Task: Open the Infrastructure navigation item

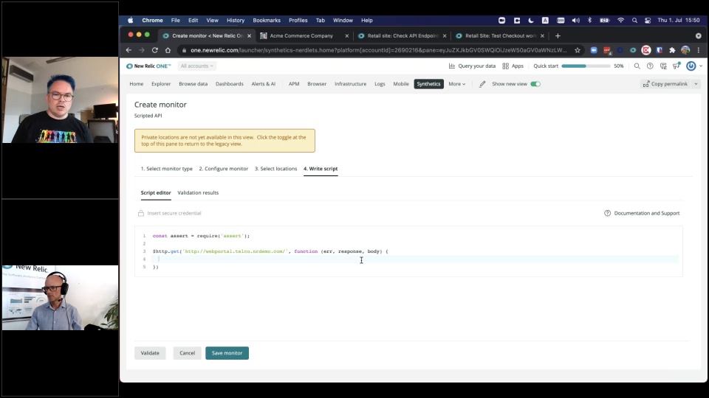Action: tap(350, 84)
